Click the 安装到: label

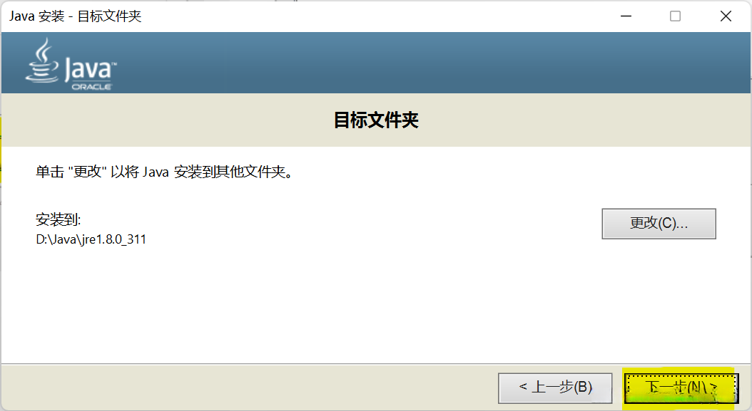58,220
